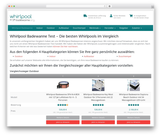The image size is (161, 136).
Task: Follow the 'können Sie hier nachlesen' link
Action: [x=65, y=46]
